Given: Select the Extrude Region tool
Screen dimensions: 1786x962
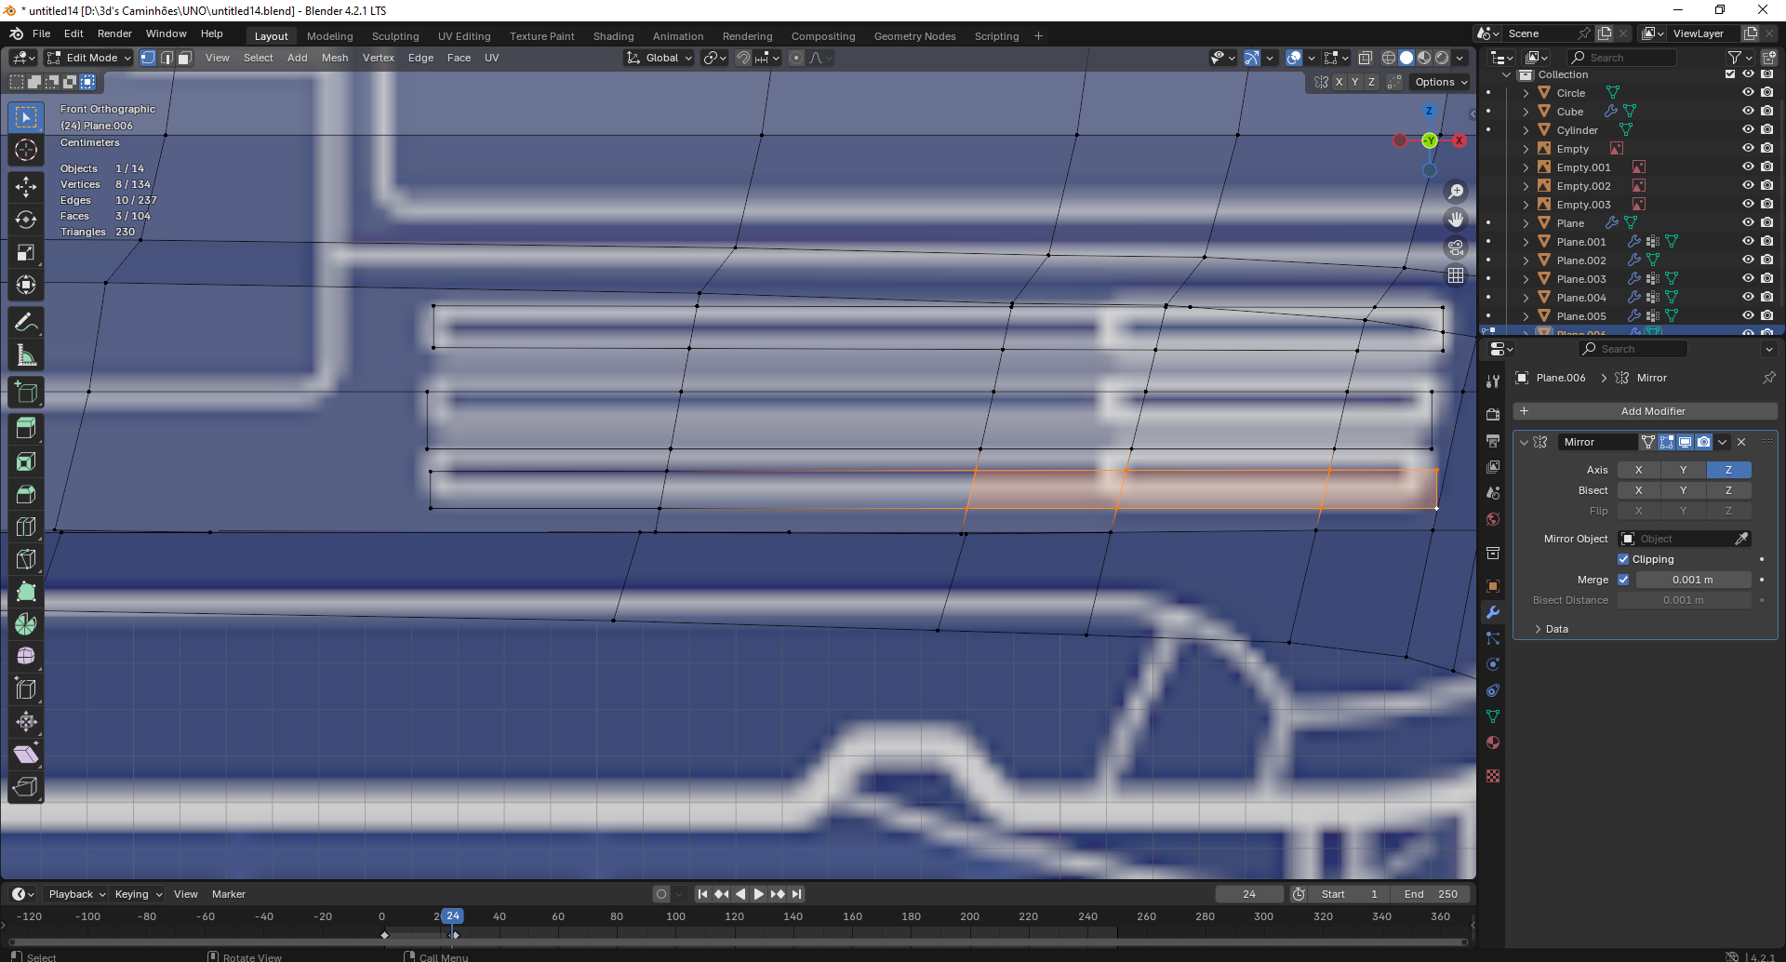Looking at the screenshot, I should 26,429.
